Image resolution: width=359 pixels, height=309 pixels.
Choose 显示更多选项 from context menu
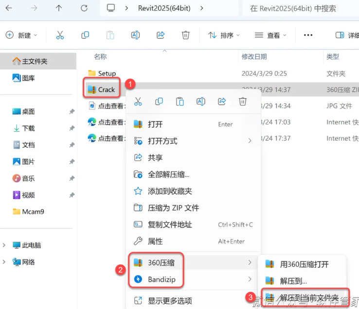[193, 301]
